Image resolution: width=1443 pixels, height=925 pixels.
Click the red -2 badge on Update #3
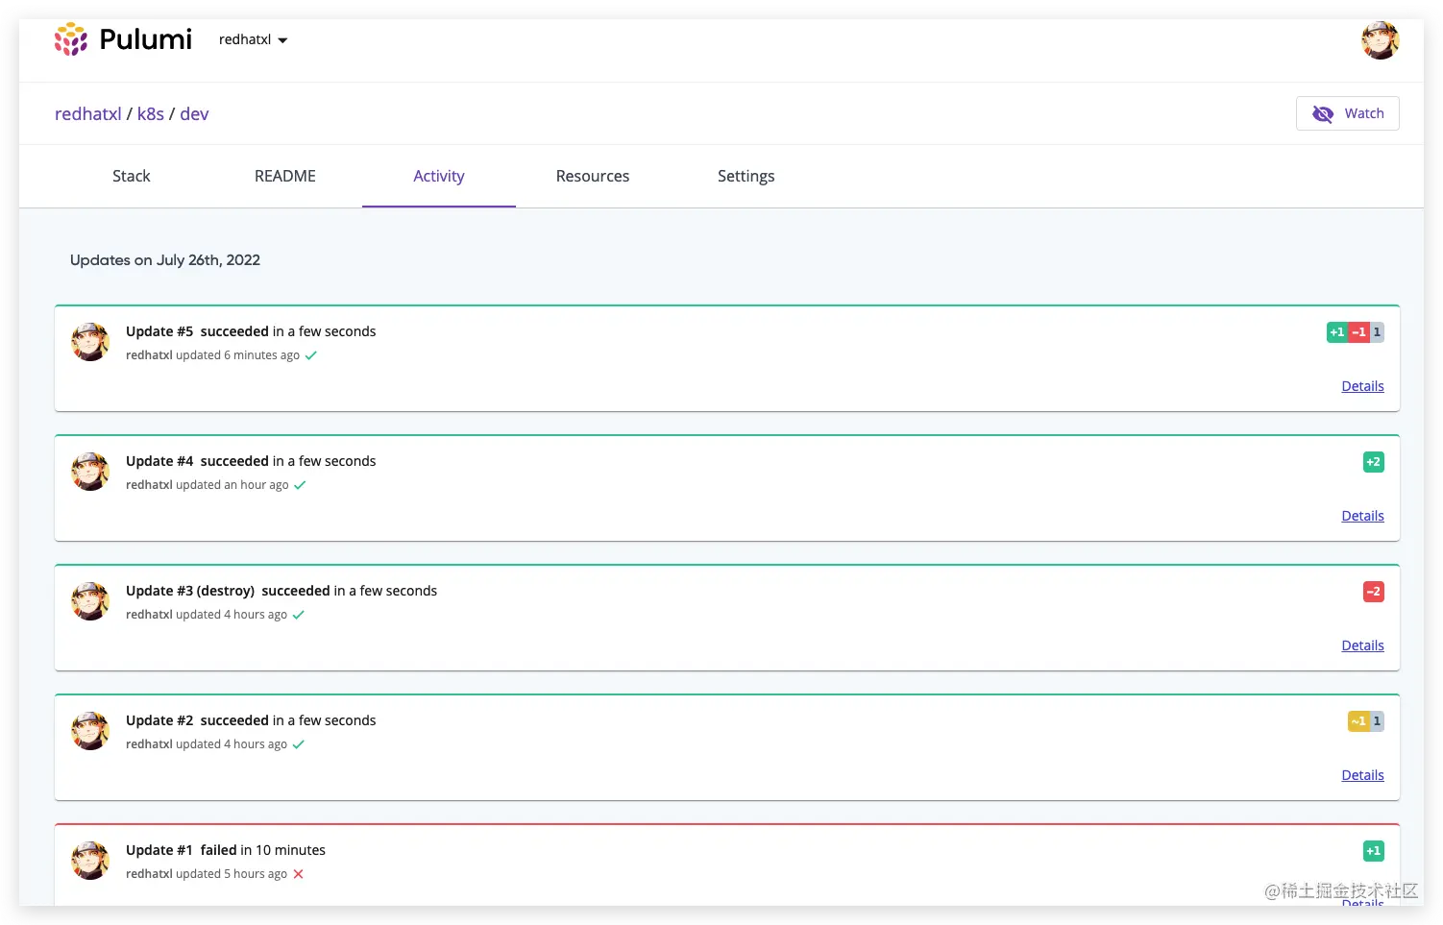[1374, 592]
